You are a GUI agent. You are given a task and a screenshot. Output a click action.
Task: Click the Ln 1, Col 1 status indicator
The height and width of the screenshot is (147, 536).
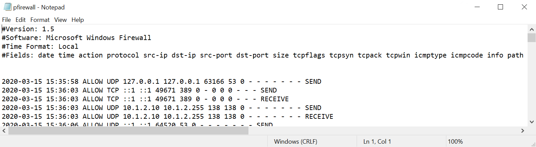click(377, 142)
